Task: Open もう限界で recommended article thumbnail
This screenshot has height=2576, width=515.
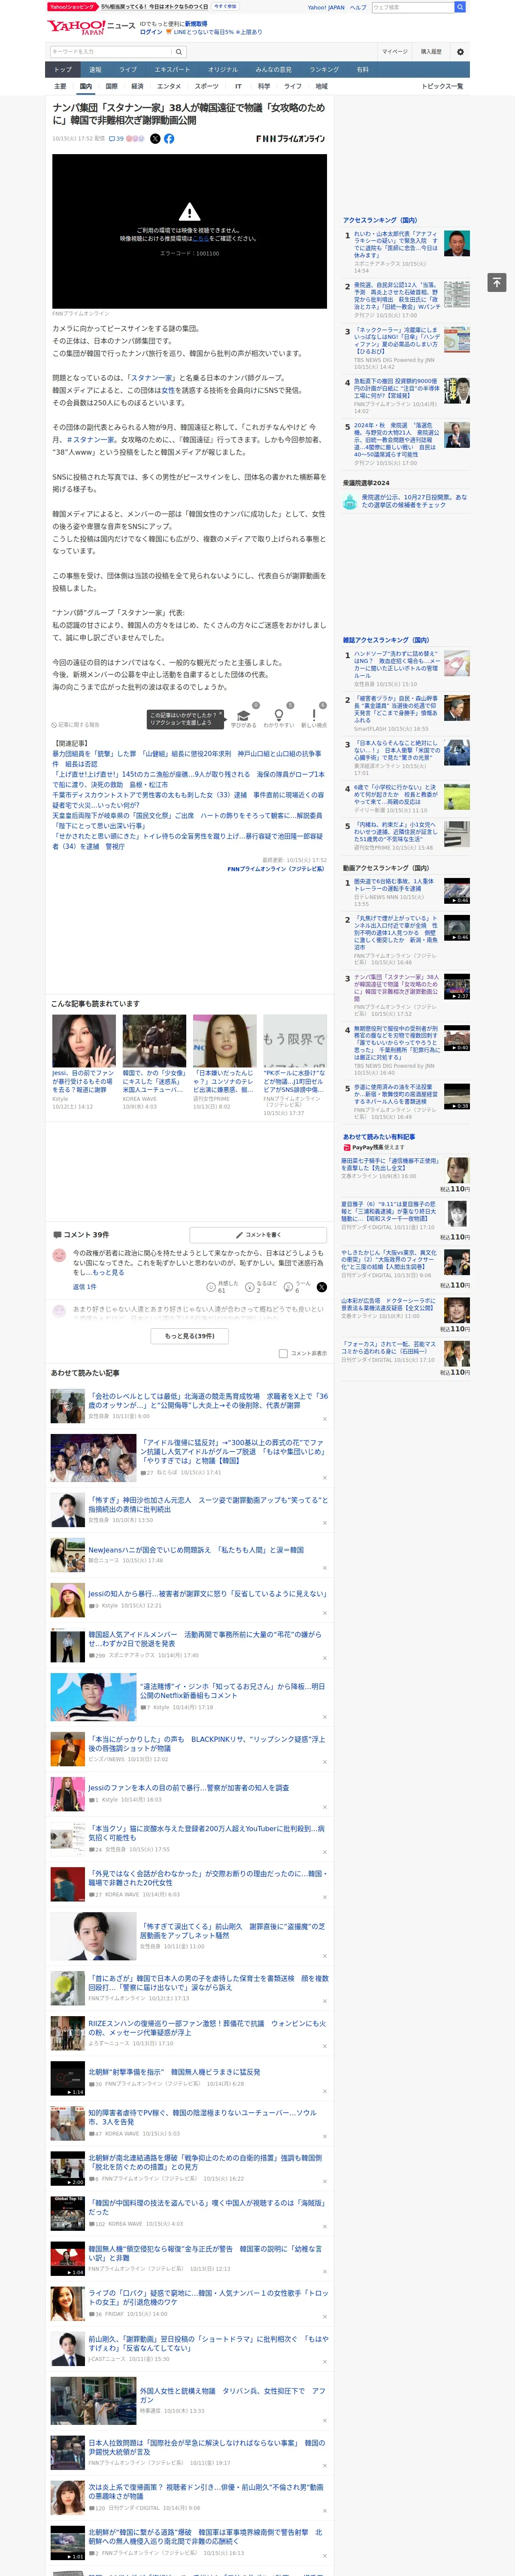Action: point(294,1041)
